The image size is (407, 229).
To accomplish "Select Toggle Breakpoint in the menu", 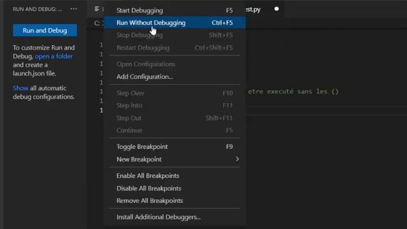I will pos(175,147).
